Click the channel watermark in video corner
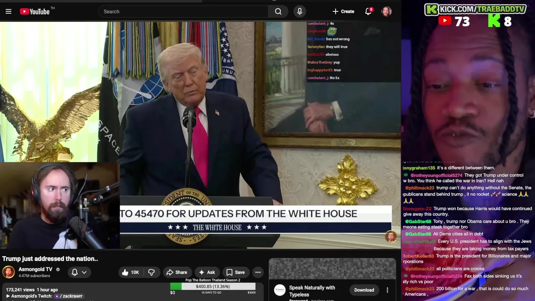535x301 pixels. (390, 237)
